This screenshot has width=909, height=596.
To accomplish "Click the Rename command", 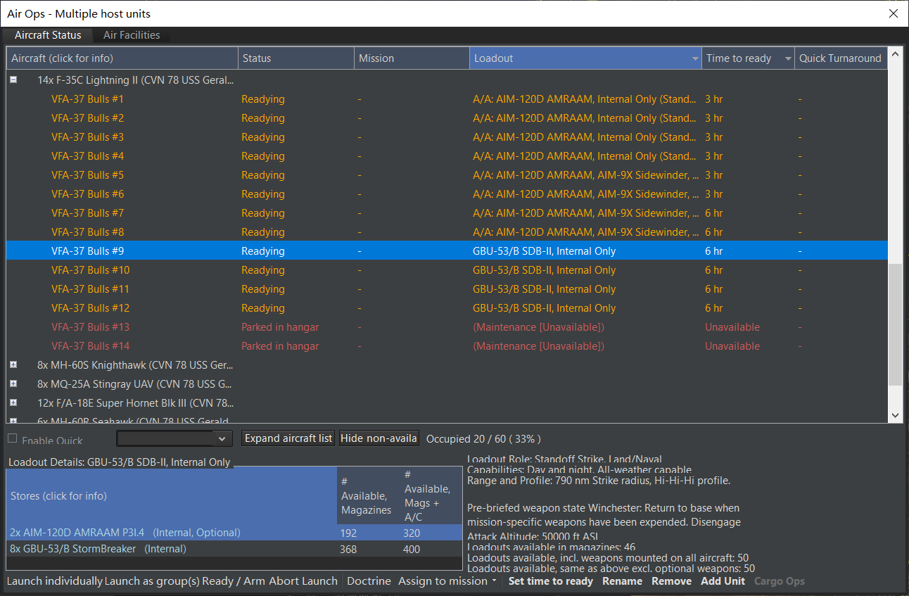I will [x=622, y=581].
